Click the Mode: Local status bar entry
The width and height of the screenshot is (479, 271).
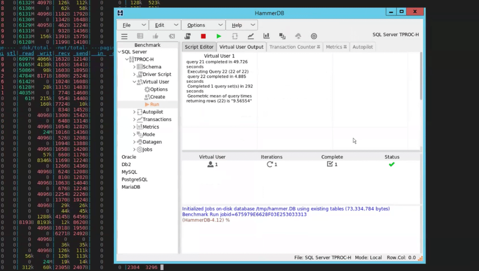(368, 258)
